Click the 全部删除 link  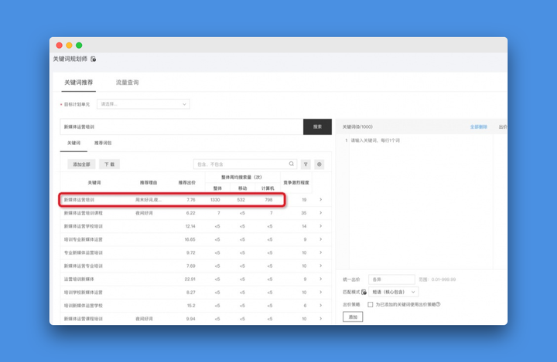[479, 127]
